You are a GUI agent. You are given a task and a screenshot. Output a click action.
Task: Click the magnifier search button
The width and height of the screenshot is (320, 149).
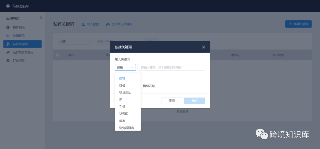point(151,41)
